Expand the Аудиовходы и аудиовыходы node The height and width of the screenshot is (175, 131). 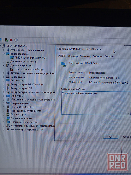click(4, 50)
